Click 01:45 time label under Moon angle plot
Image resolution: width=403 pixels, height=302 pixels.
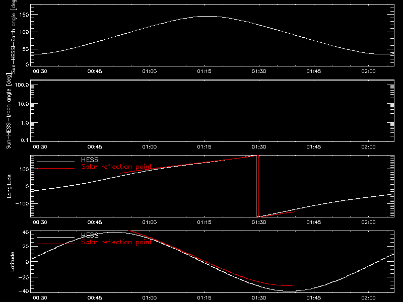314,147
